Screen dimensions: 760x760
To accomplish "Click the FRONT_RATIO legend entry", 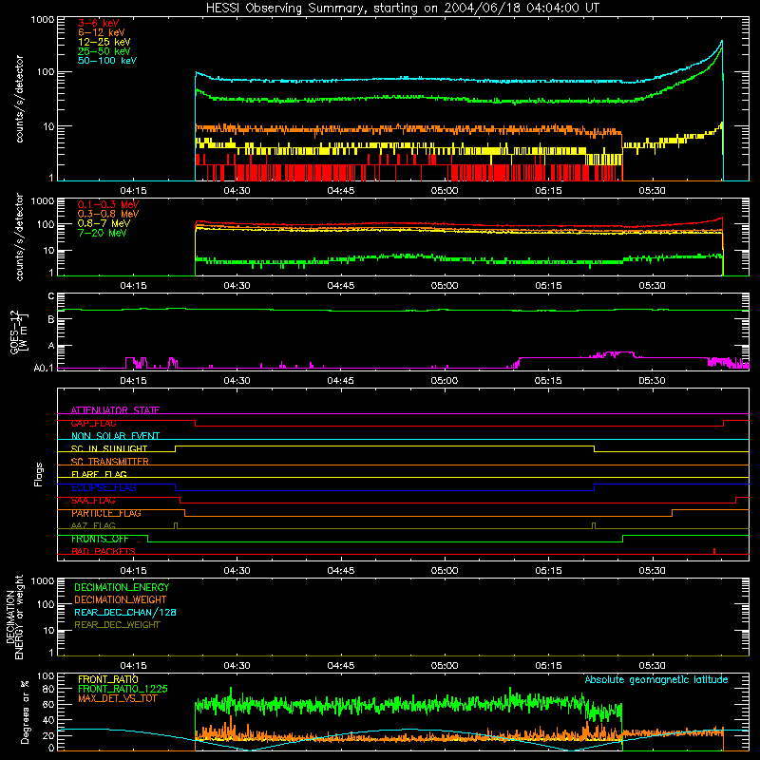I will coord(108,679).
